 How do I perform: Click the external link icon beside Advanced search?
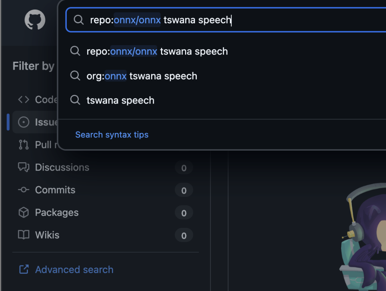coord(24,270)
